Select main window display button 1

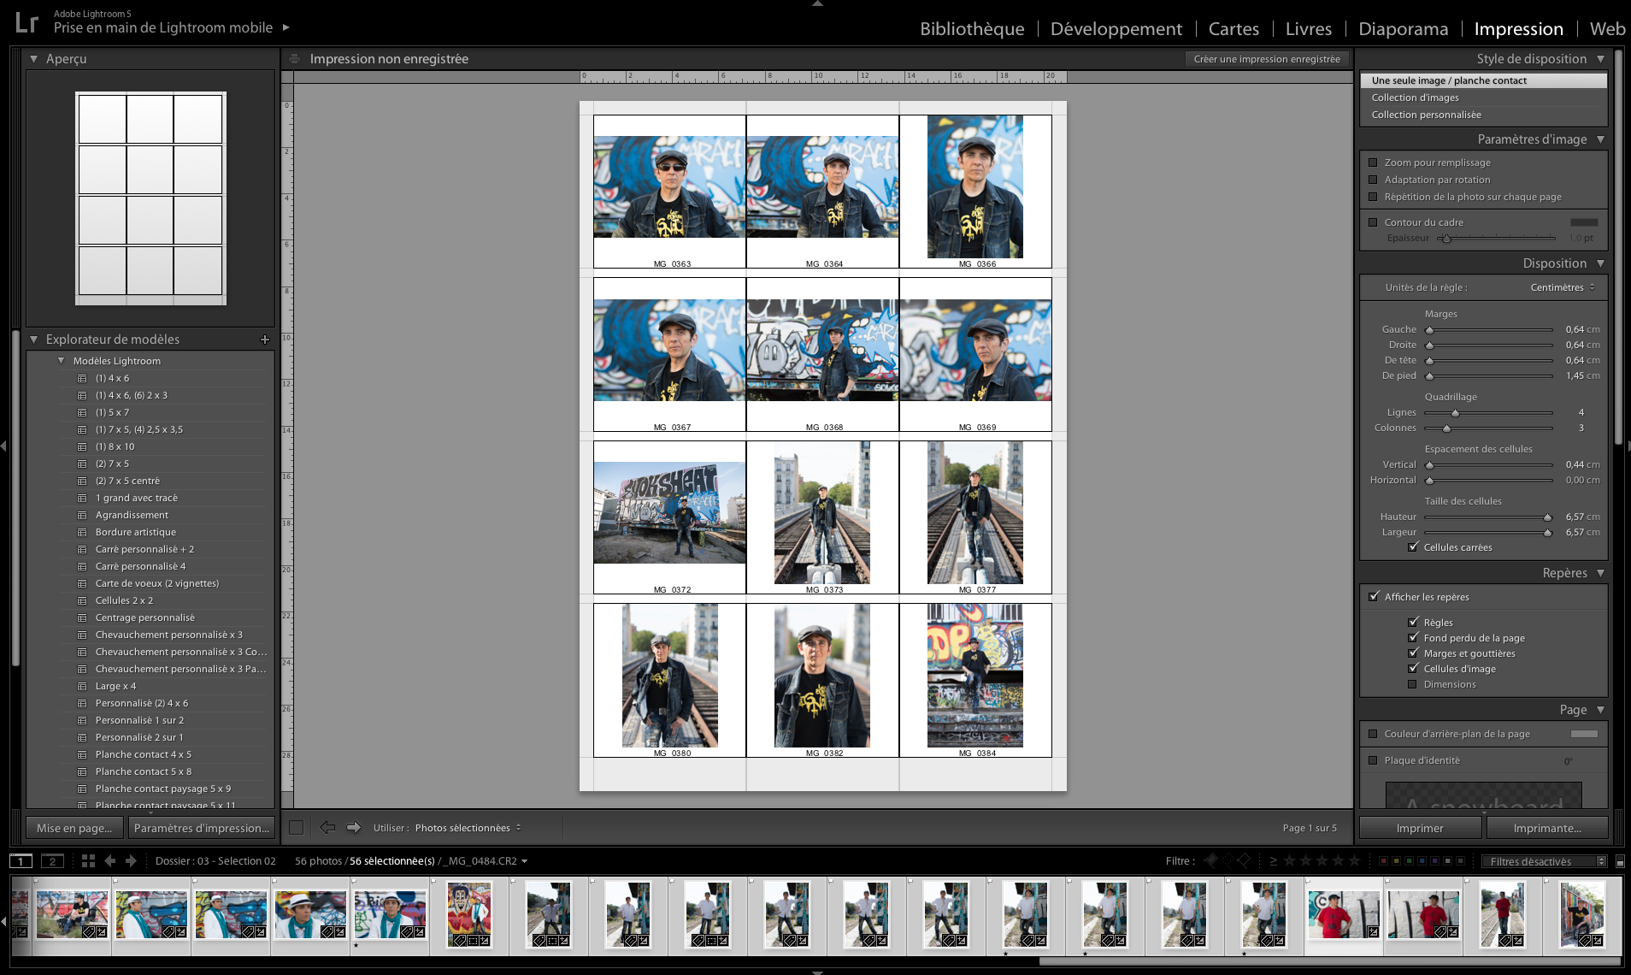(x=21, y=861)
